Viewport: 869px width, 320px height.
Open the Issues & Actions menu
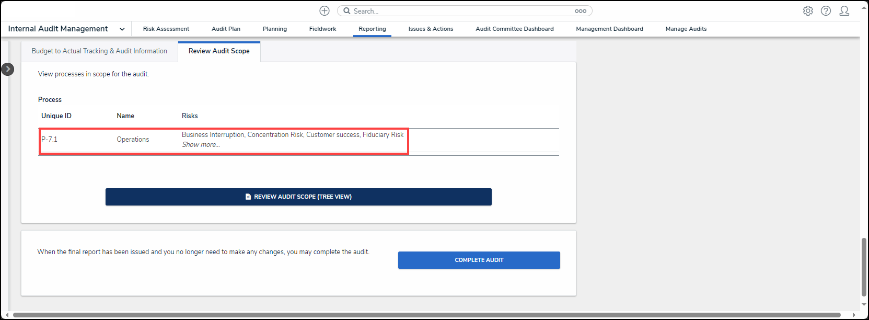tap(431, 29)
